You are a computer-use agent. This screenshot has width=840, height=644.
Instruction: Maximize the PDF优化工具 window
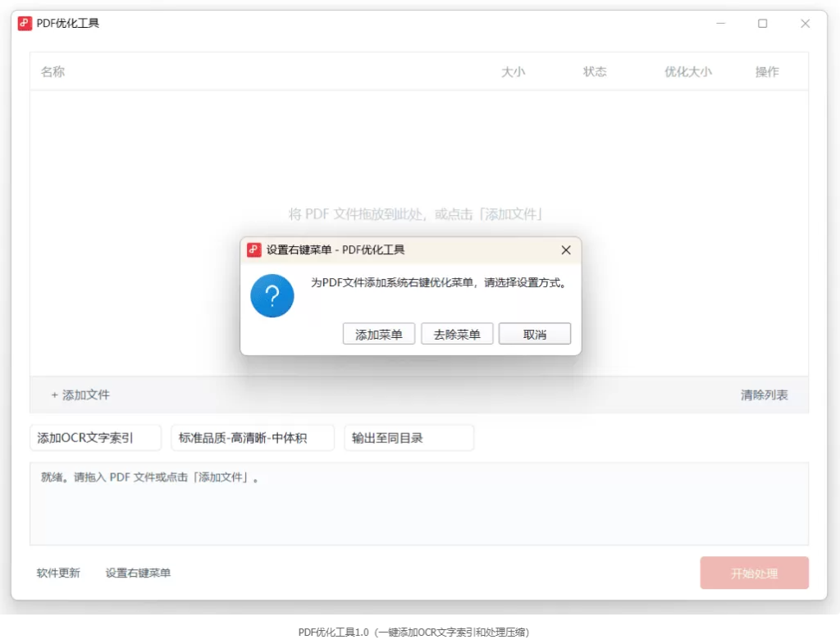[x=762, y=24]
